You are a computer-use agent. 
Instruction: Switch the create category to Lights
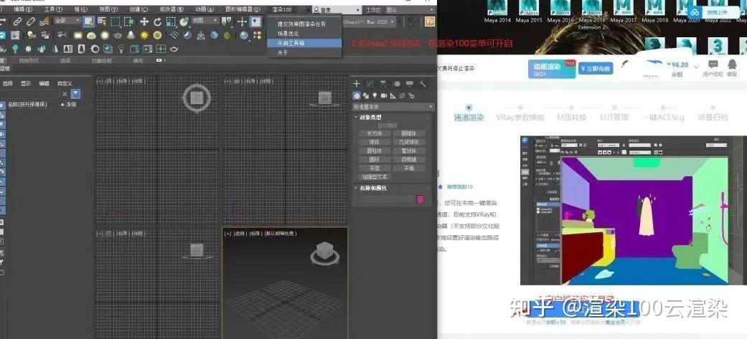(375, 96)
